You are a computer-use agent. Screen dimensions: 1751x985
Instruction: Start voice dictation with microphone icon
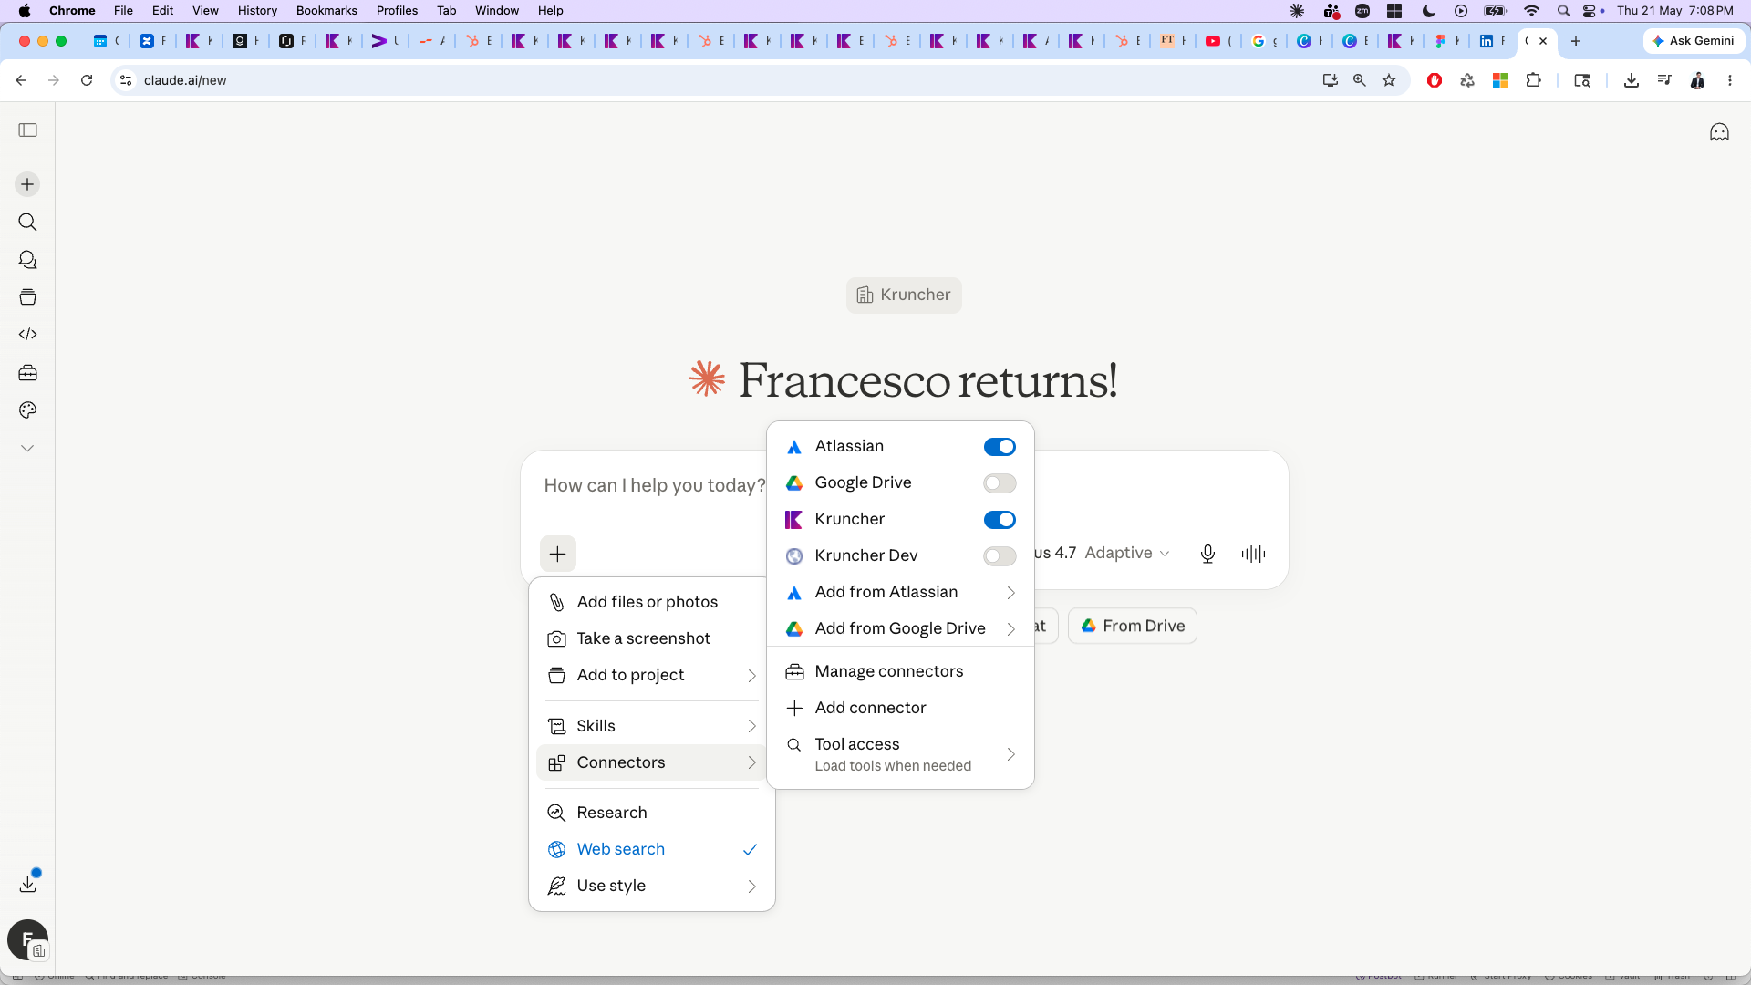tap(1207, 554)
